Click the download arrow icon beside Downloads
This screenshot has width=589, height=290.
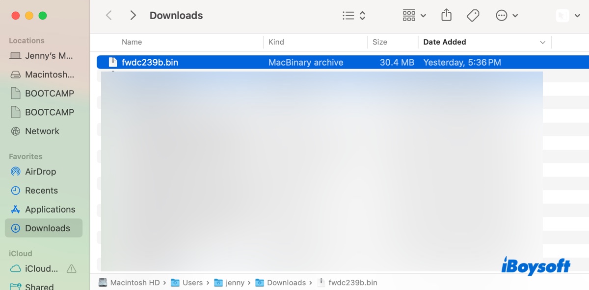[16, 228]
